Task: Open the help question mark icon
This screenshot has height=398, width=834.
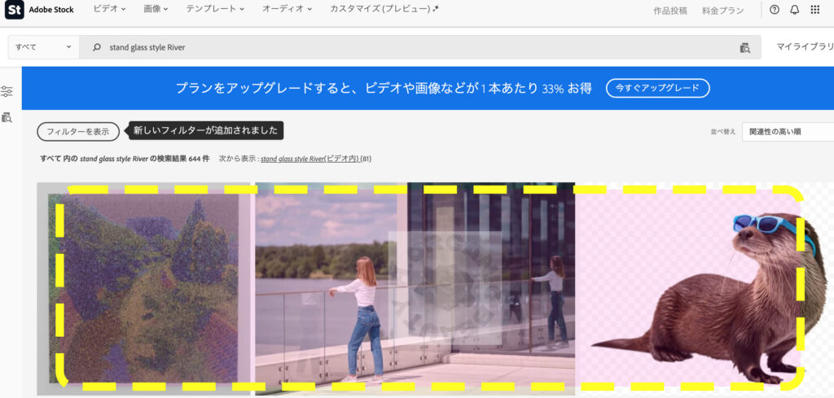Action: (774, 10)
